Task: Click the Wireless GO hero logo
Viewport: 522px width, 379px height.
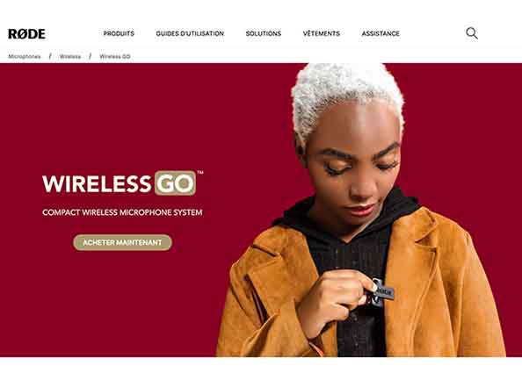Action: 122,182
